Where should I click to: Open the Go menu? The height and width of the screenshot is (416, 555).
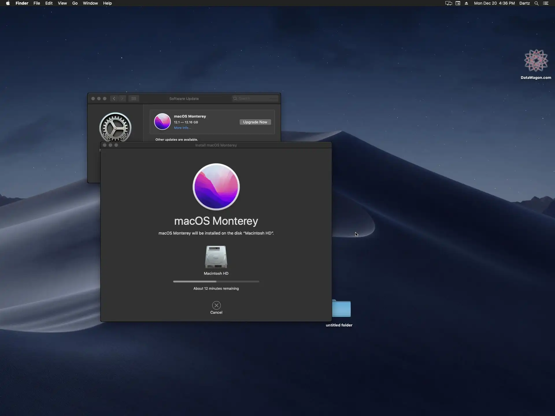[x=75, y=3]
